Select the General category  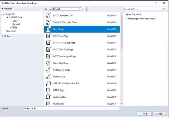[16, 24]
